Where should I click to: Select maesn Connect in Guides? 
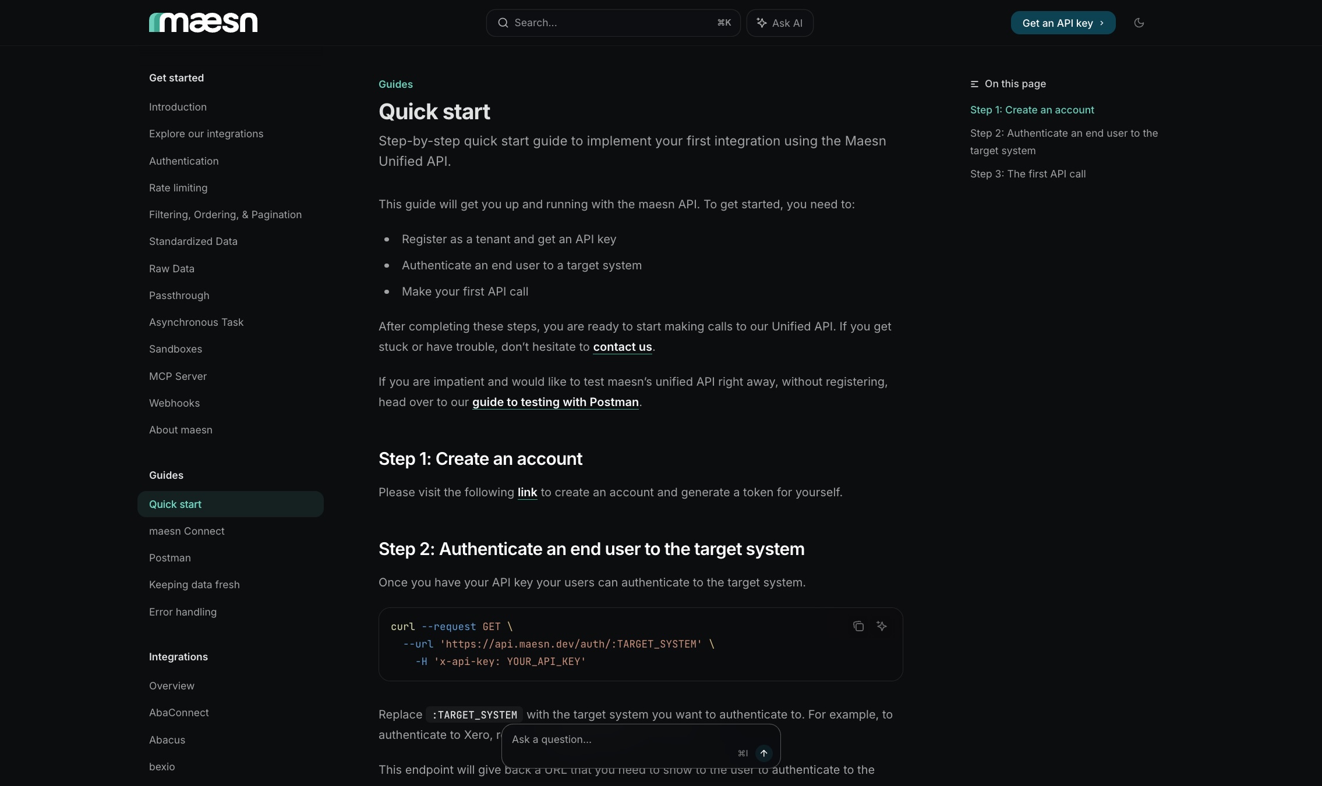186,531
